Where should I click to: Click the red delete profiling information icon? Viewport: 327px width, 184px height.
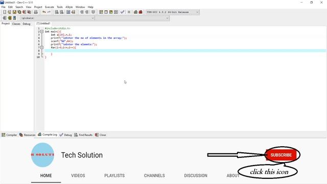[141, 12]
